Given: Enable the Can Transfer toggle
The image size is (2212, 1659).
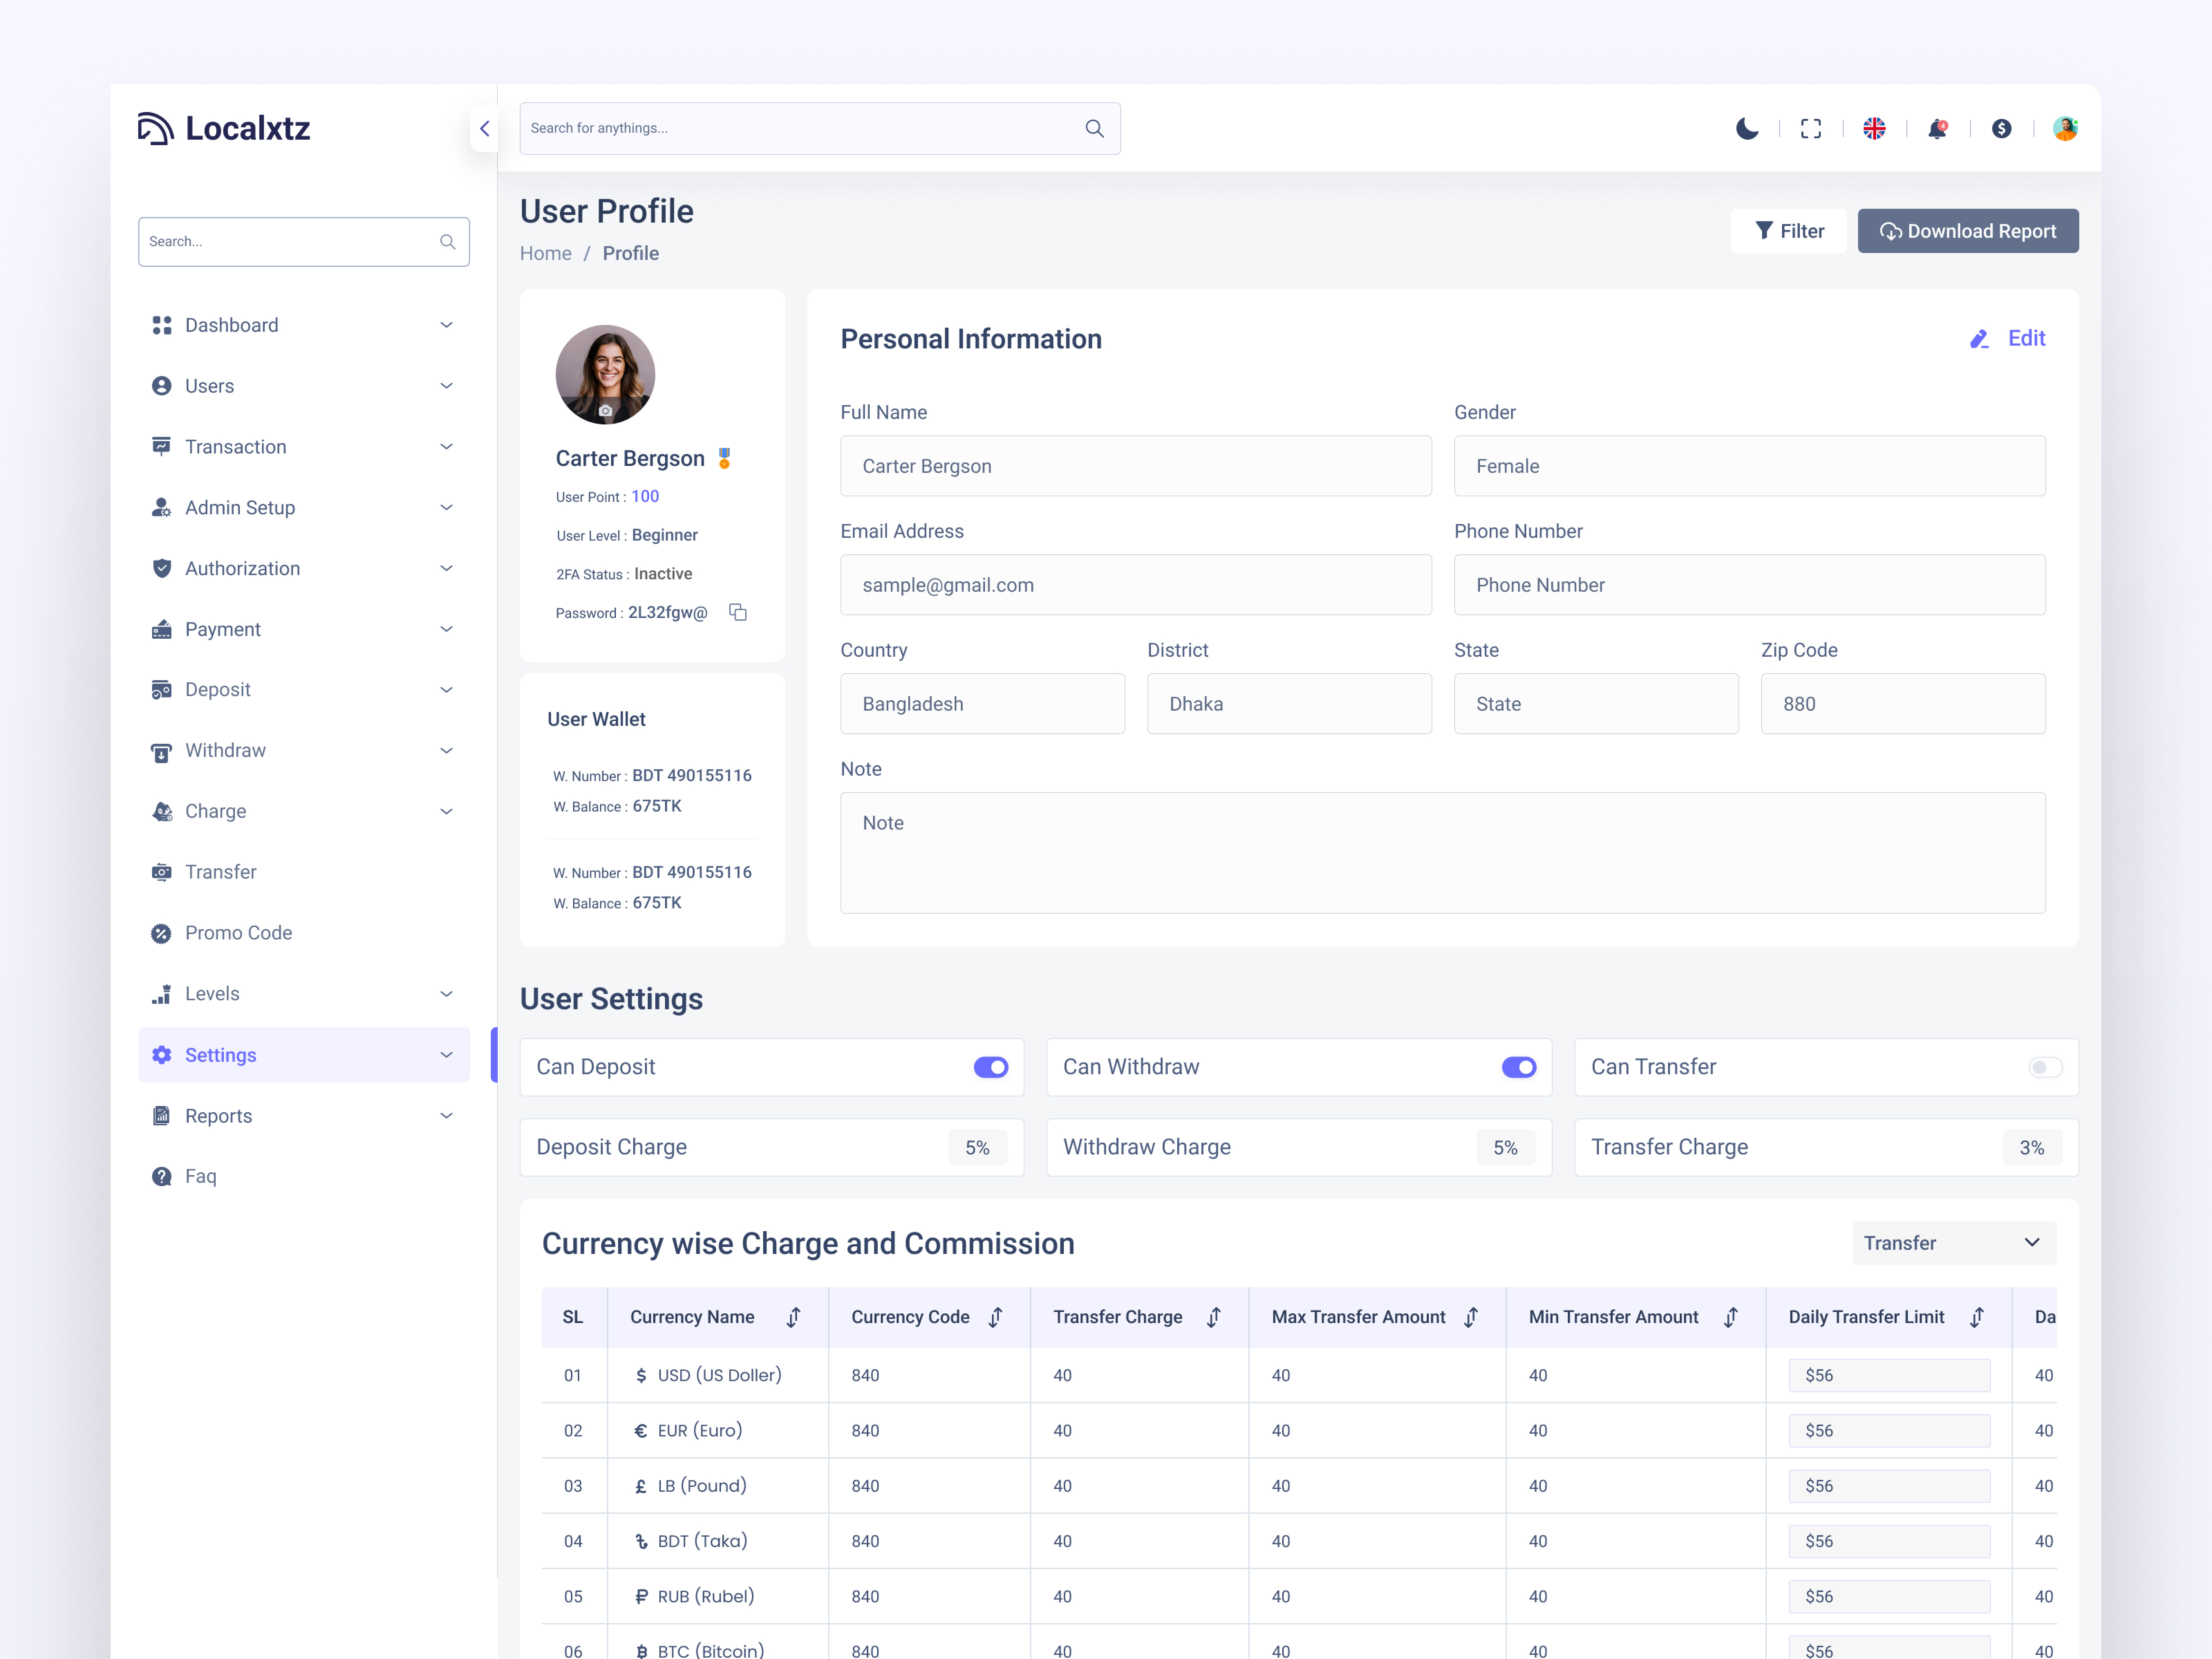Looking at the screenshot, I should point(2045,1067).
